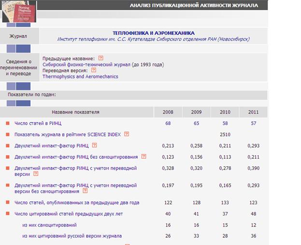Viewport: 301px width, 245px height.
Task: Click the Показатели по годам section heading
Action: click(32, 94)
